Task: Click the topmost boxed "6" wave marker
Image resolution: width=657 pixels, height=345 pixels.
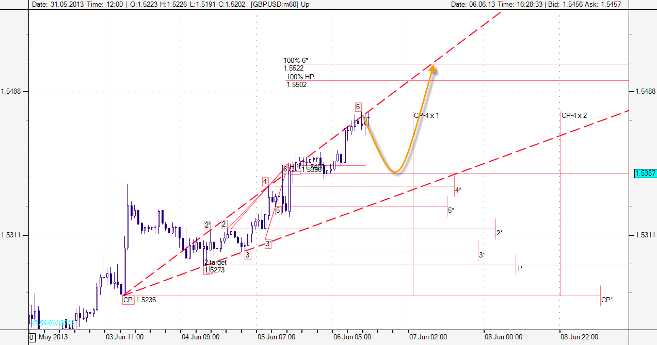Action: click(x=358, y=107)
